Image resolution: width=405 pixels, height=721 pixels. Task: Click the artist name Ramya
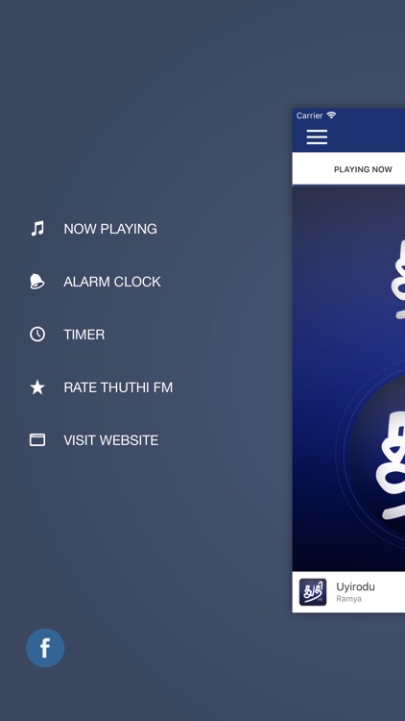[x=348, y=599]
